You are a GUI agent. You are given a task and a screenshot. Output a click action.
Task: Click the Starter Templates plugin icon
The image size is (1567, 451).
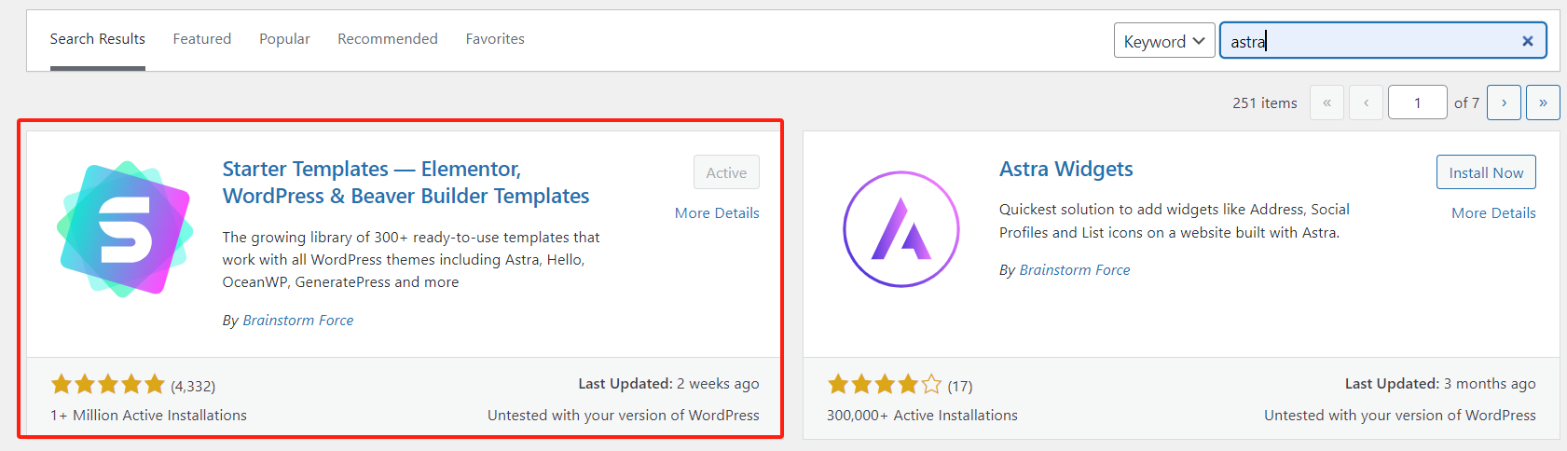click(125, 229)
